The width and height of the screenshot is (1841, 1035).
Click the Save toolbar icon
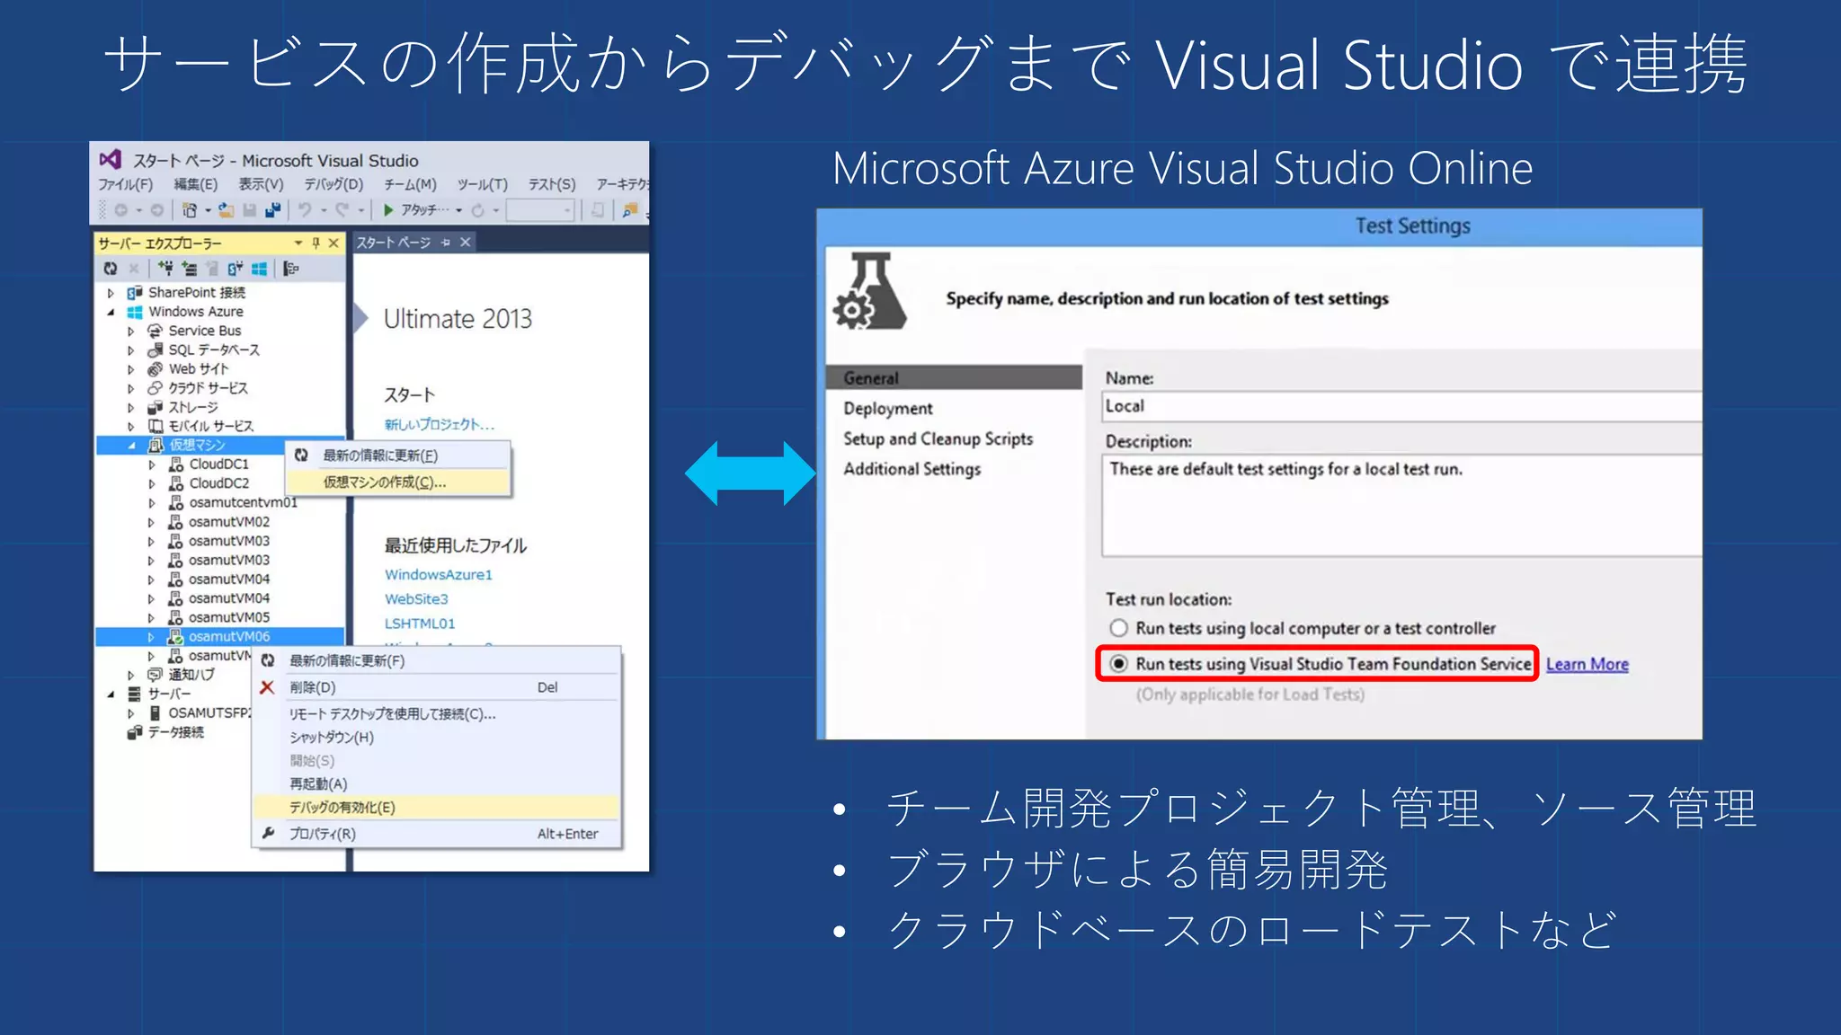coord(250,210)
